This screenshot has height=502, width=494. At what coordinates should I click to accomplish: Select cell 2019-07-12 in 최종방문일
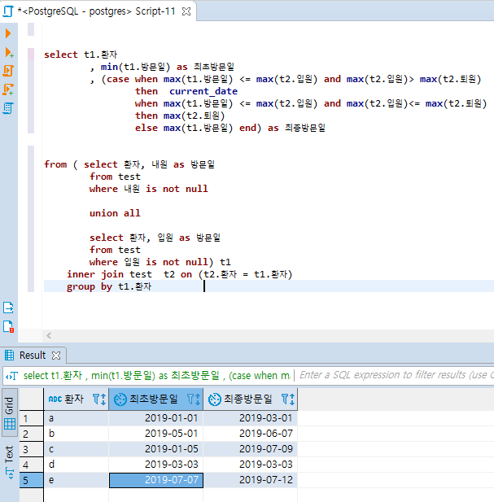click(x=251, y=480)
